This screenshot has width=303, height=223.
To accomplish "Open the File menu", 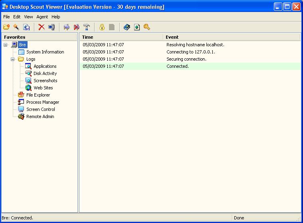I will point(6,17).
